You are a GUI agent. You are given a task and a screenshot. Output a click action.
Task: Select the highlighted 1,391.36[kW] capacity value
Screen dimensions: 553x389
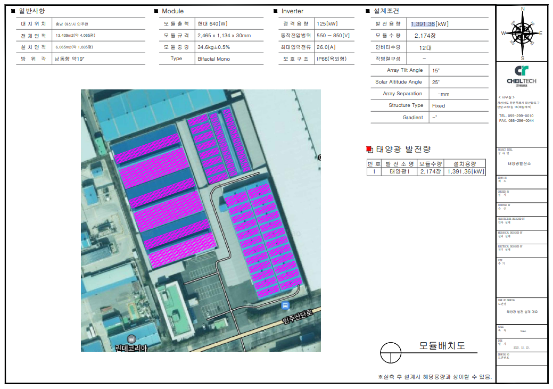[430, 24]
